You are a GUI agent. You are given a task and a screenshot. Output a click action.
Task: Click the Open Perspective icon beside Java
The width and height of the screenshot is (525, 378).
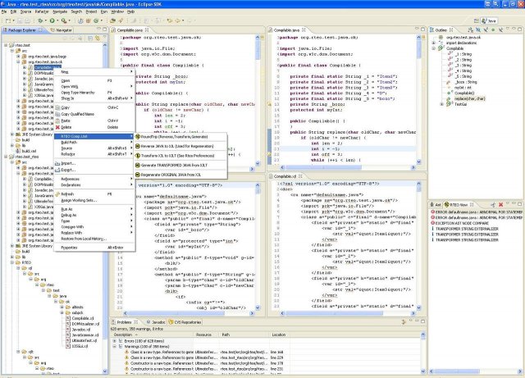point(476,20)
